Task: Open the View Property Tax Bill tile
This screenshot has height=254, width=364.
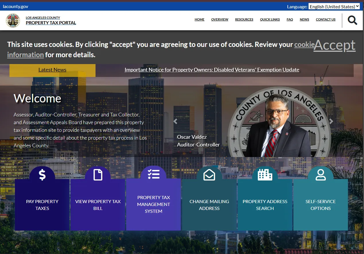Action: point(98,205)
